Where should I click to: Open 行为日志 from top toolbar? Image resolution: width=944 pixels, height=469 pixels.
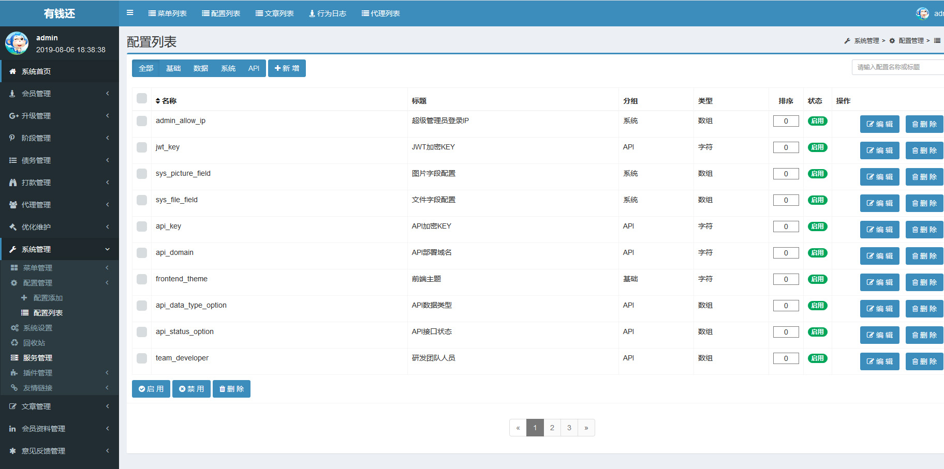click(x=327, y=13)
